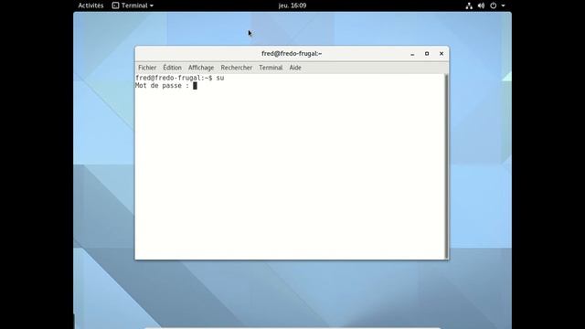Click the 'fred@fredo-frugal:~$ su' command line
The width and height of the screenshot is (585, 329).
click(x=180, y=78)
